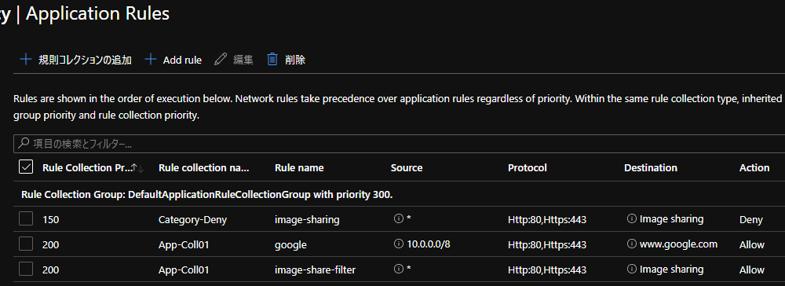
Task: Click Image sharing destination in Deny row
Action: [x=672, y=219]
